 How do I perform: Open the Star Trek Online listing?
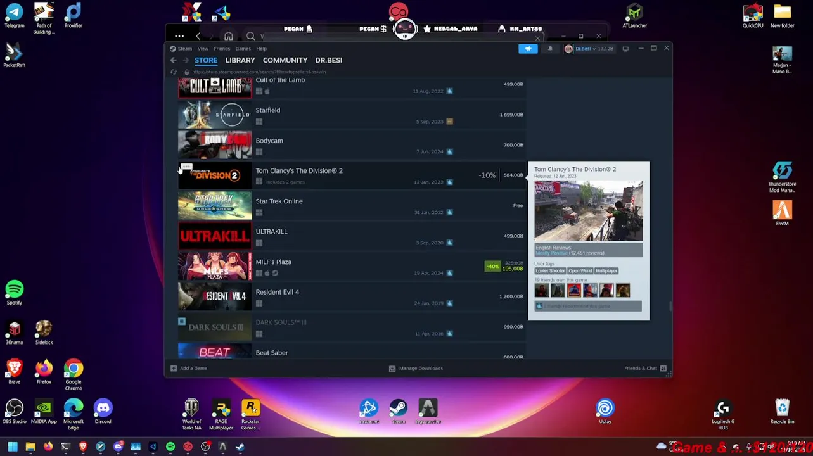point(352,206)
